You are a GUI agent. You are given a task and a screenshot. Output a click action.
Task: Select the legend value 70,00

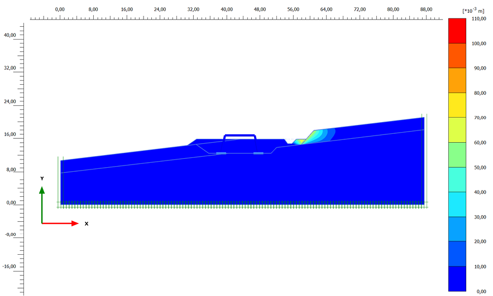click(x=480, y=118)
